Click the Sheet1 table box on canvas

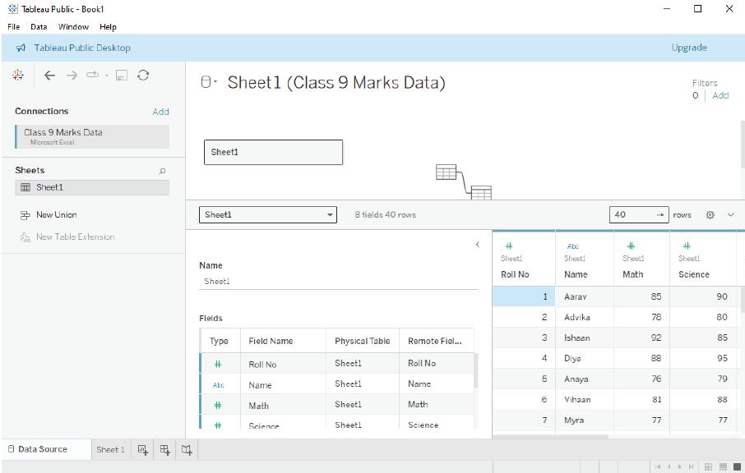(273, 152)
